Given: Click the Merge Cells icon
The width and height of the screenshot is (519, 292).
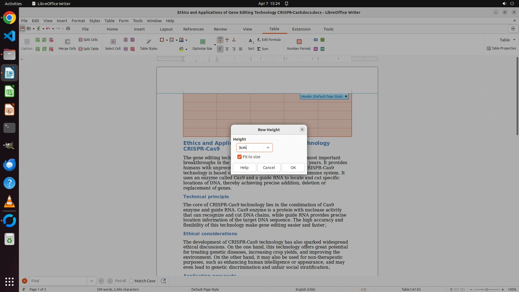Looking at the screenshot, I should click(x=68, y=41).
